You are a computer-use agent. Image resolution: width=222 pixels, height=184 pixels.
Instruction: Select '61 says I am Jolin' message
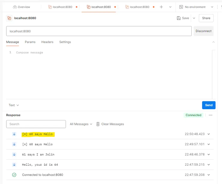click(38, 154)
